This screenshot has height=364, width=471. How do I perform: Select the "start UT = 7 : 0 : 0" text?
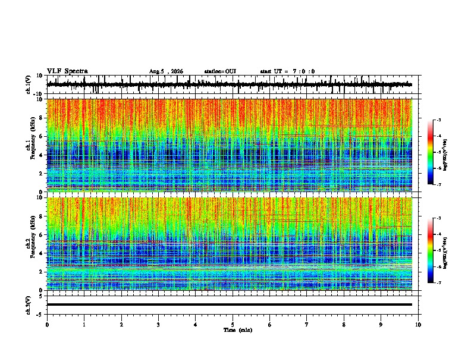click(287, 71)
